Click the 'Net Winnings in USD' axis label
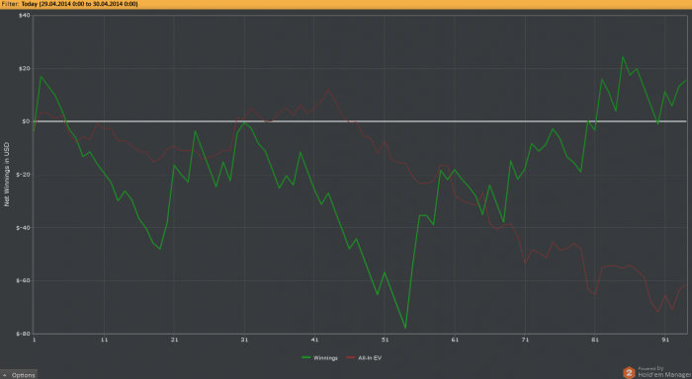The width and height of the screenshot is (692, 379). tap(7, 174)
